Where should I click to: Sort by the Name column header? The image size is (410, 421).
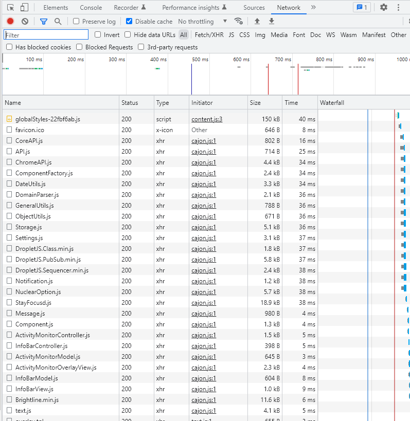(61, 103)
